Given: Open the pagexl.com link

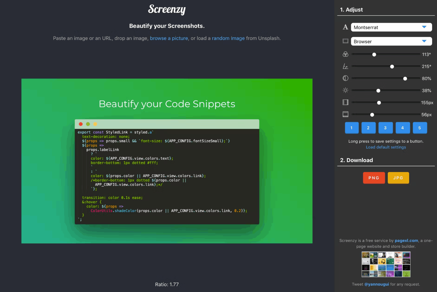Looking at the screenshot, I should coord(406,240).
